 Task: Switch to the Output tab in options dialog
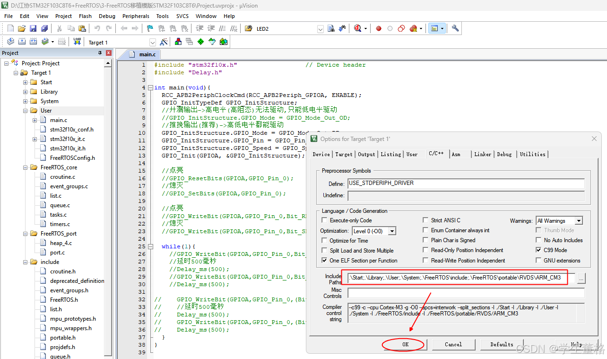point(366,154)
